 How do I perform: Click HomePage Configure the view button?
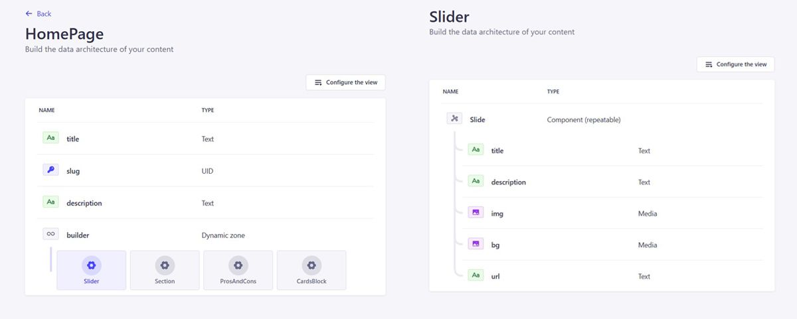(345, 82)
